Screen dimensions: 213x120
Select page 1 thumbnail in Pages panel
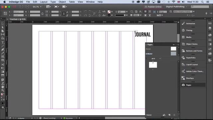click(x=153, y=65)
